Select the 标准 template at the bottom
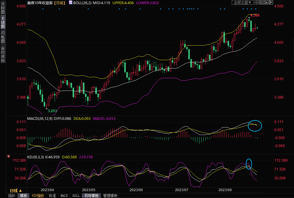Image resolution: width=294 pixels, height=198 pixels. tap(52, 196)
